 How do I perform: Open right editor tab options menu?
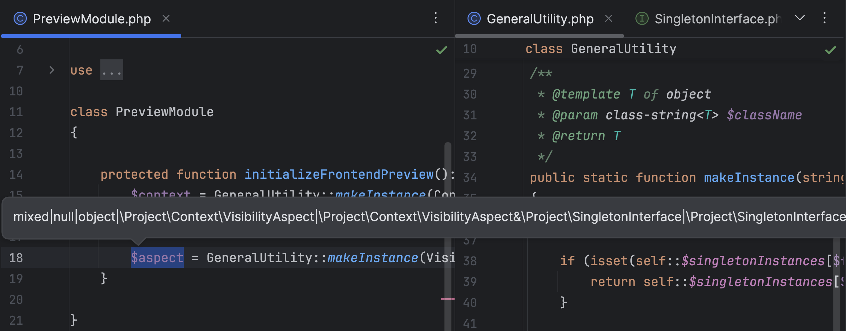(824, 18)
